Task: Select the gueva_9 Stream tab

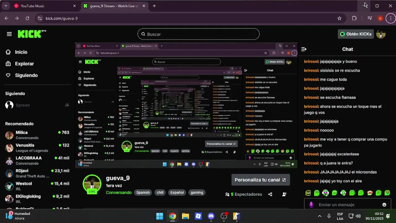Action: [x=114, y=6]
